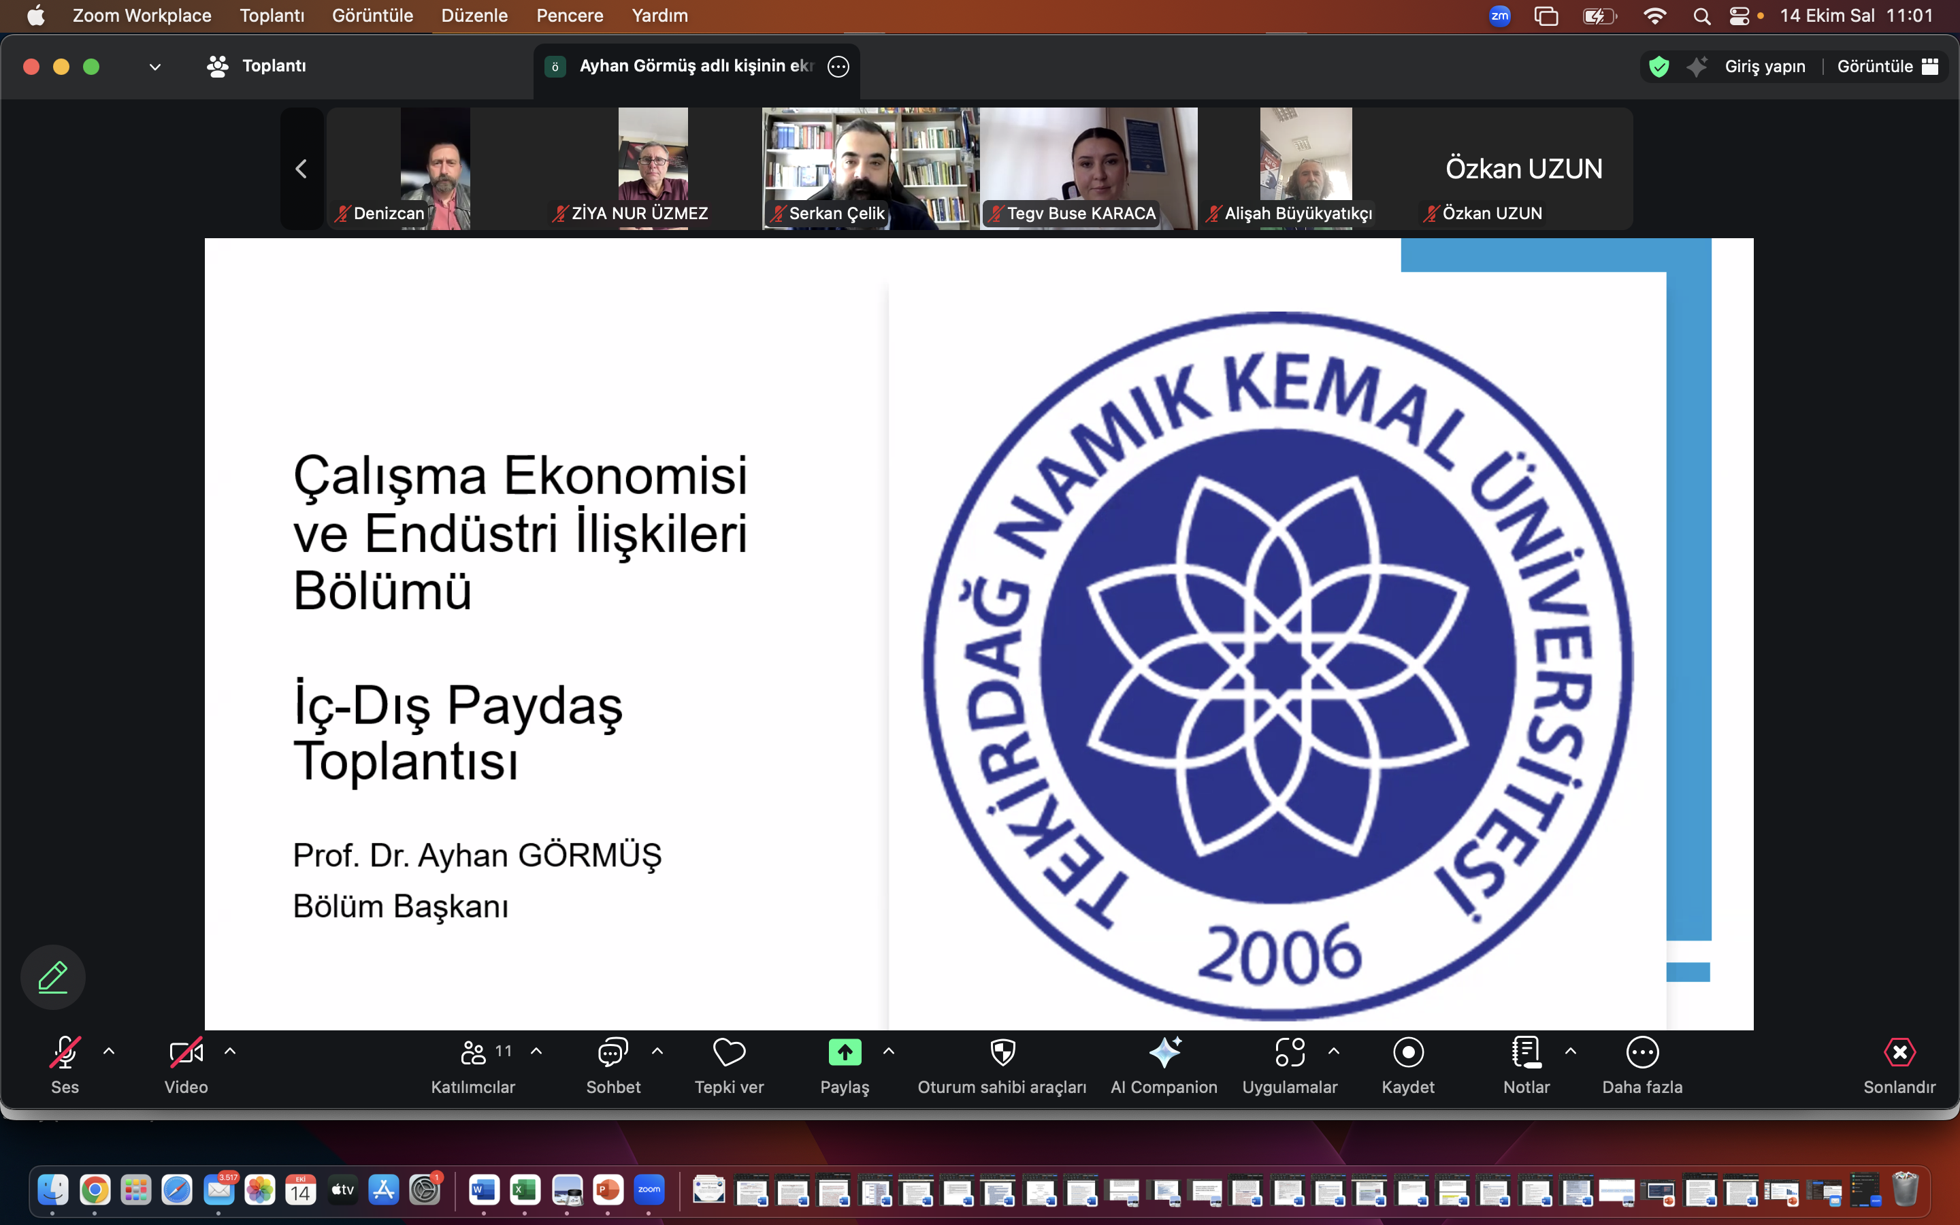Click Giriş yapın sign-in button
1960x1225 pixels.
pos(1764,67)
